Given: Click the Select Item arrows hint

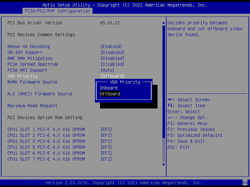Looking at the screenshot, I should point(186,106).
